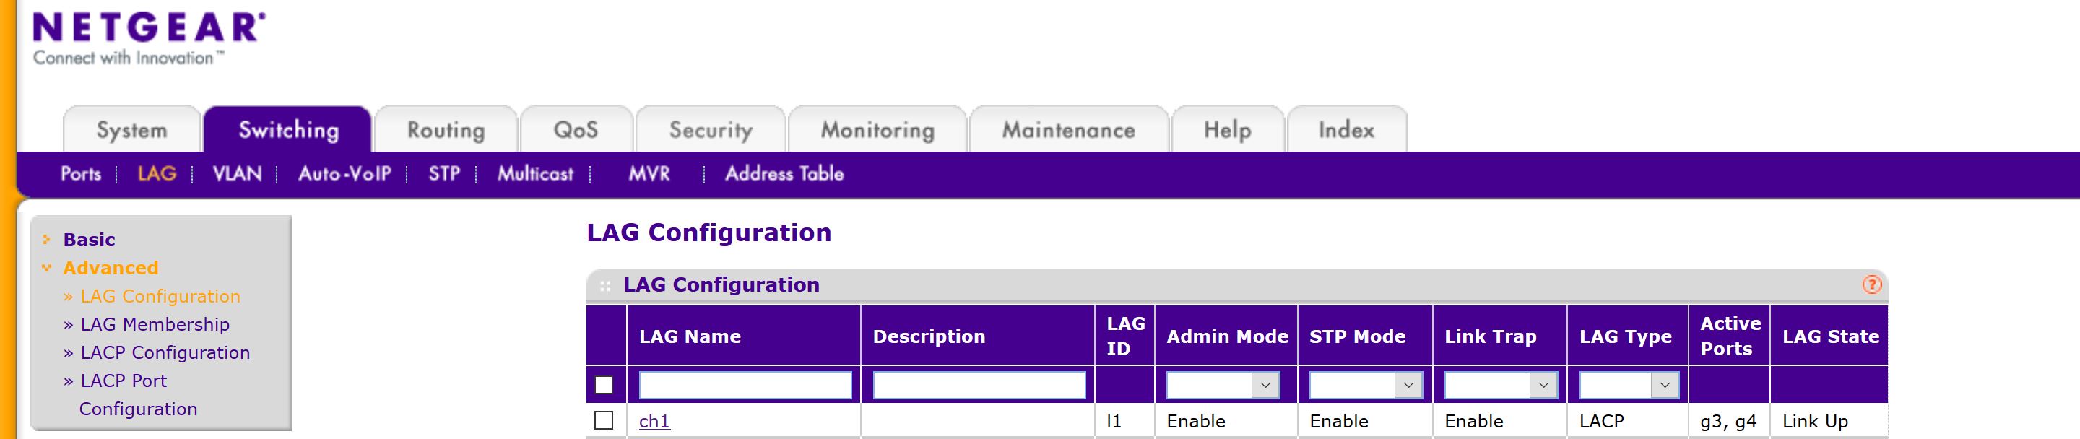The width and height of the screenshot is (2080, 439).
Task: Switch to the Routing tab
Action: pyautogui.click(x=446, y=130)
